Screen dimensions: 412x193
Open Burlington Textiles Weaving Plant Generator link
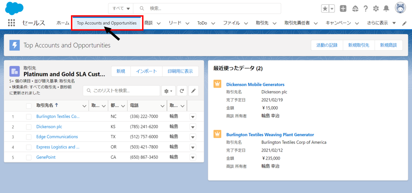coord(270,135)
